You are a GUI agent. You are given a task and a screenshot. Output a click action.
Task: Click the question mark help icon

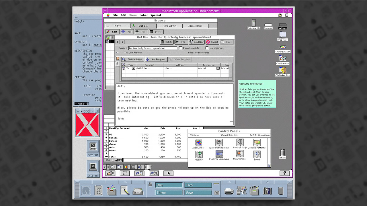[x=284, y=173]
